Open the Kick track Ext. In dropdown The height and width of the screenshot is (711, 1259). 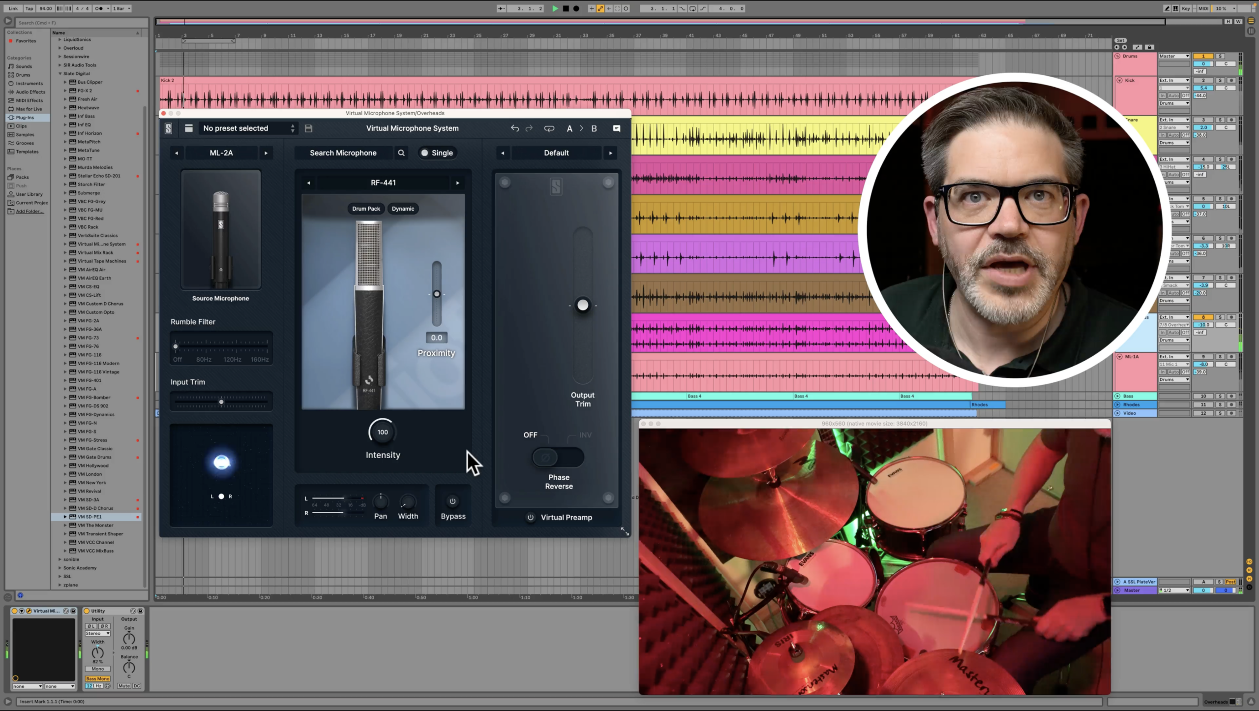pos(1174,80)
